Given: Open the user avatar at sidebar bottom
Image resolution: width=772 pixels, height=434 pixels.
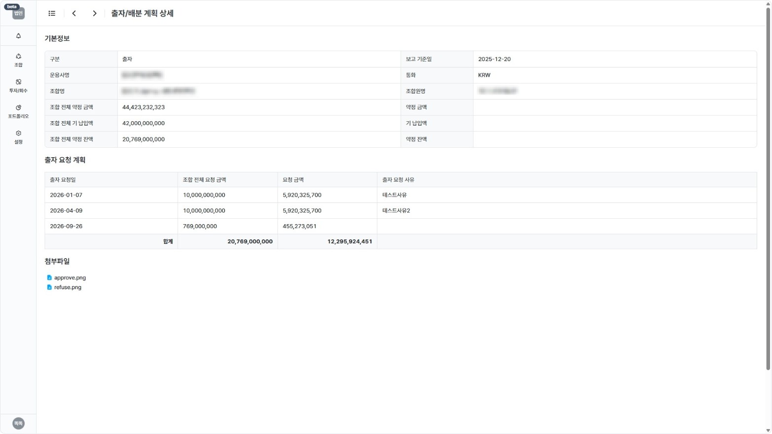Looking at the screenshot, I should pyautogui.click(x=18, y=423).
